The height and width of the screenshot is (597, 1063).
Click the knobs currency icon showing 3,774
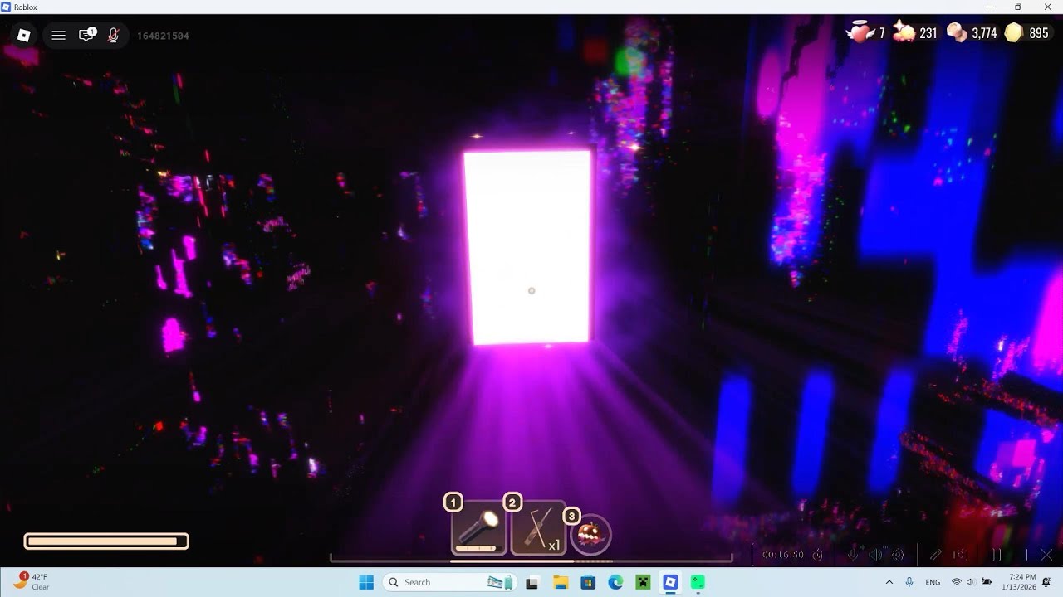(957, 33)
